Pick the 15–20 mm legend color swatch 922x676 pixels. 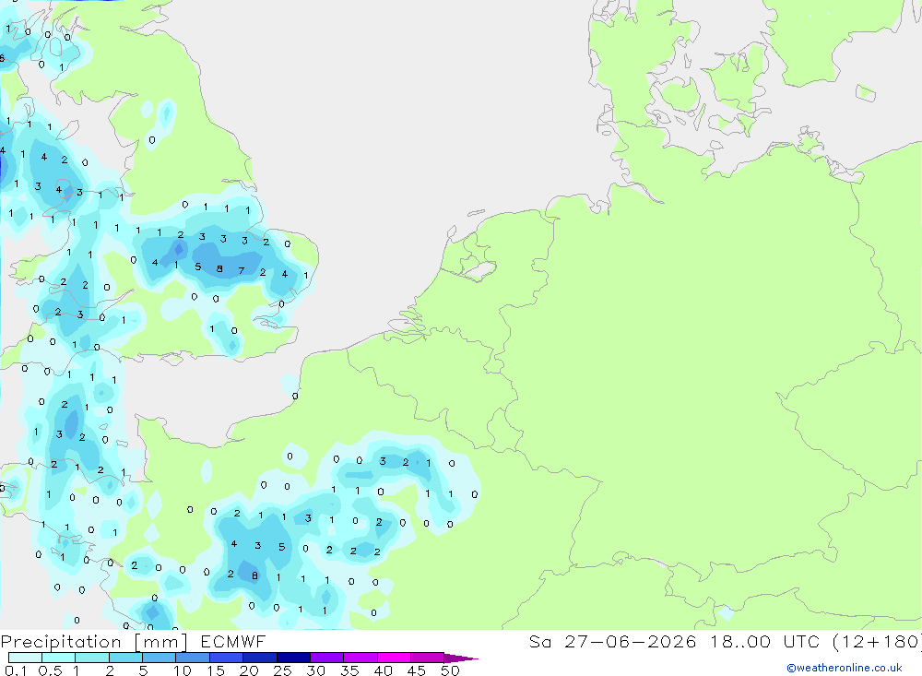click(227, 658)
